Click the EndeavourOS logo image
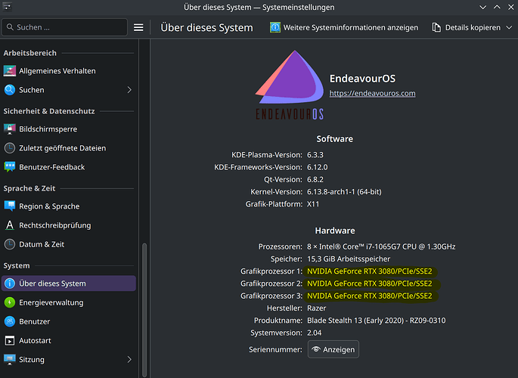518x378 pixels. point(290,85)
